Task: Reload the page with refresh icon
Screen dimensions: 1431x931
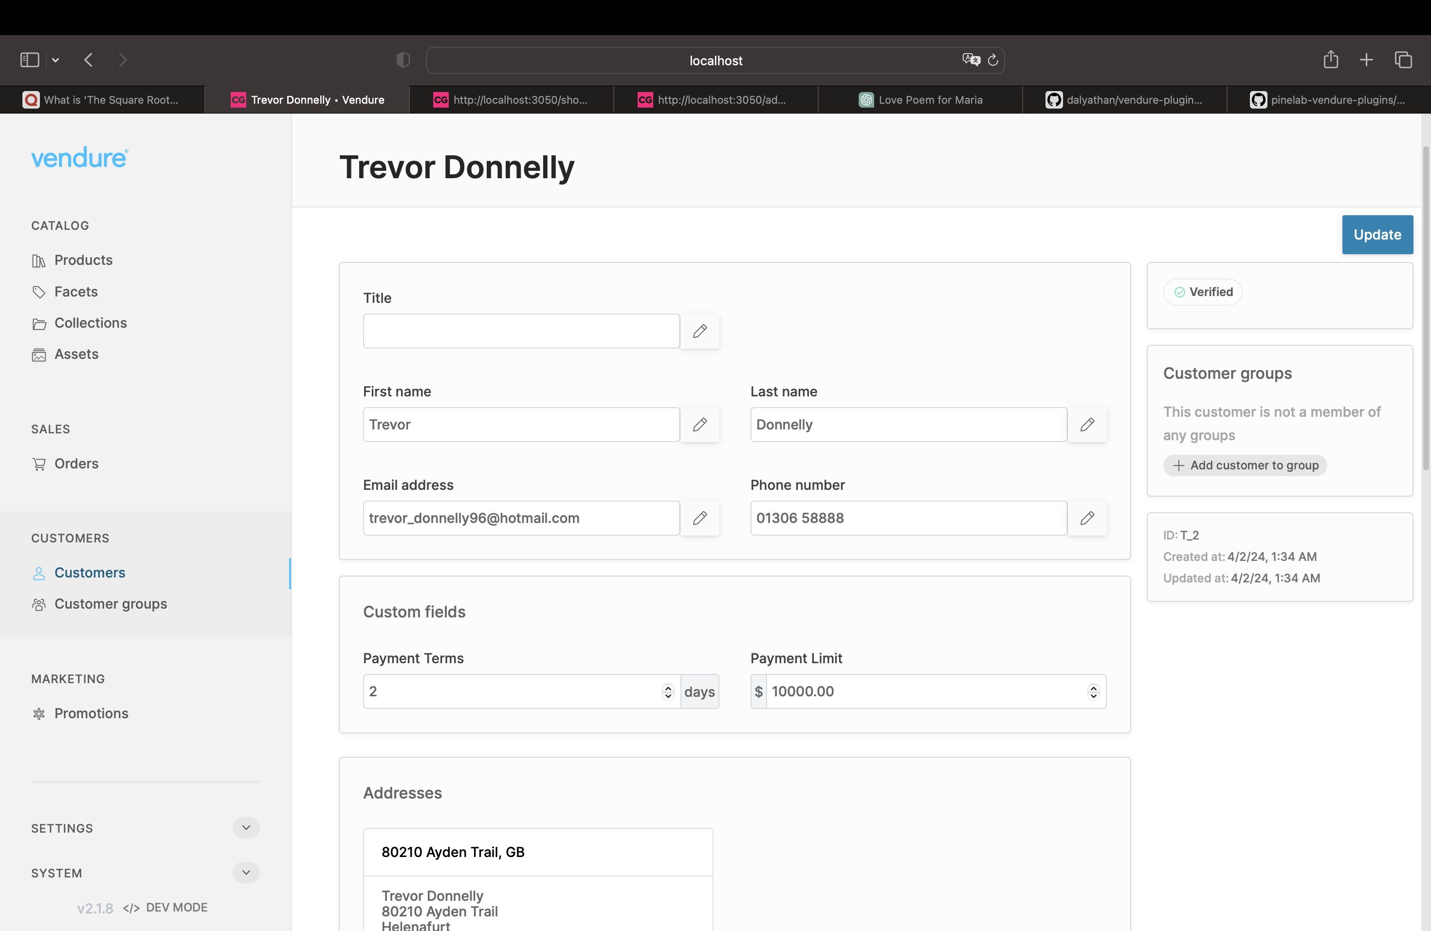Action: [992, 60]
